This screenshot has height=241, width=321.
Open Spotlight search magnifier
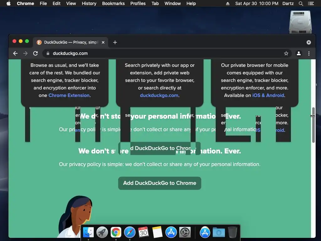(x=301, y=3)
